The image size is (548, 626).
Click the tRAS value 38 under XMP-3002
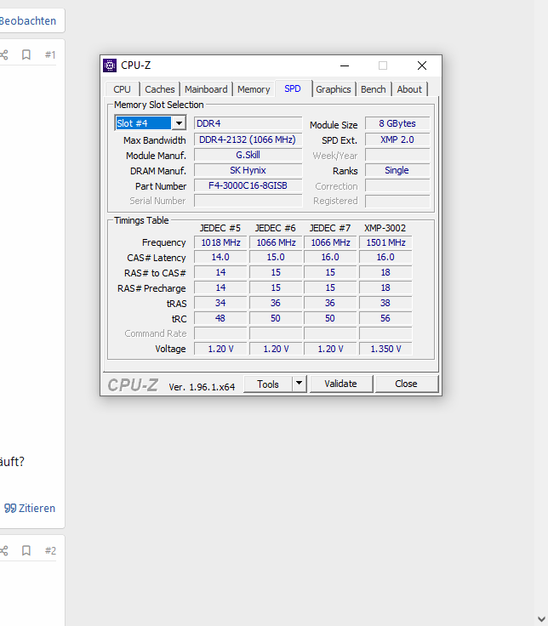(x=385, y=303)
